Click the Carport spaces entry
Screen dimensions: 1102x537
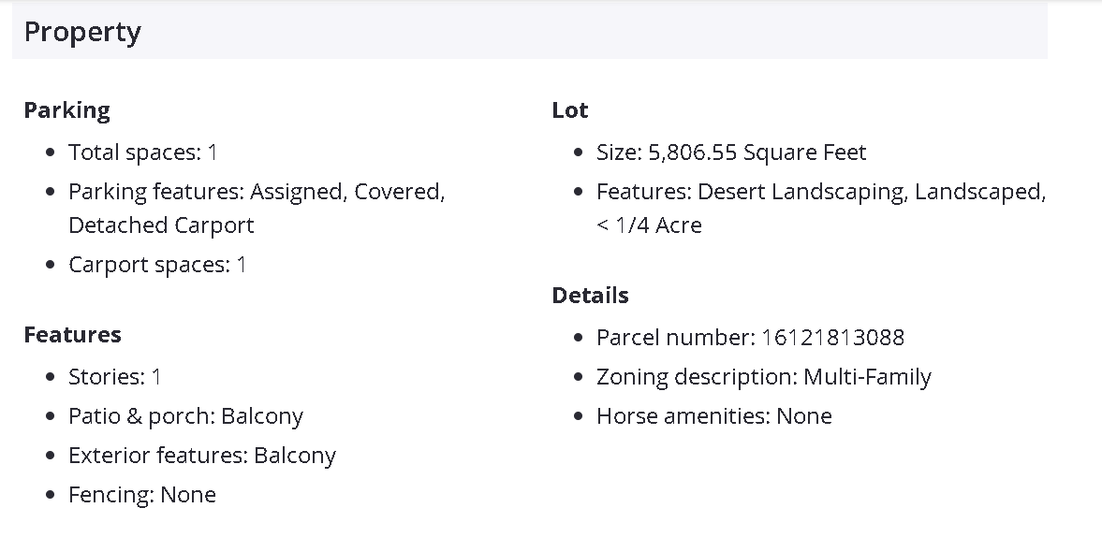pyautogui.click(x=157, y=265)
